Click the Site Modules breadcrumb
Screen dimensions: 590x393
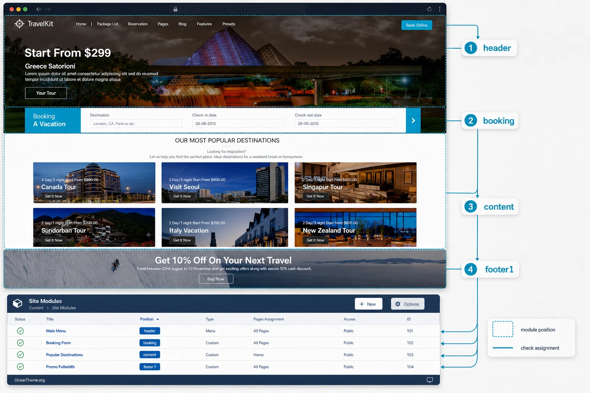[x=64, y=308]
